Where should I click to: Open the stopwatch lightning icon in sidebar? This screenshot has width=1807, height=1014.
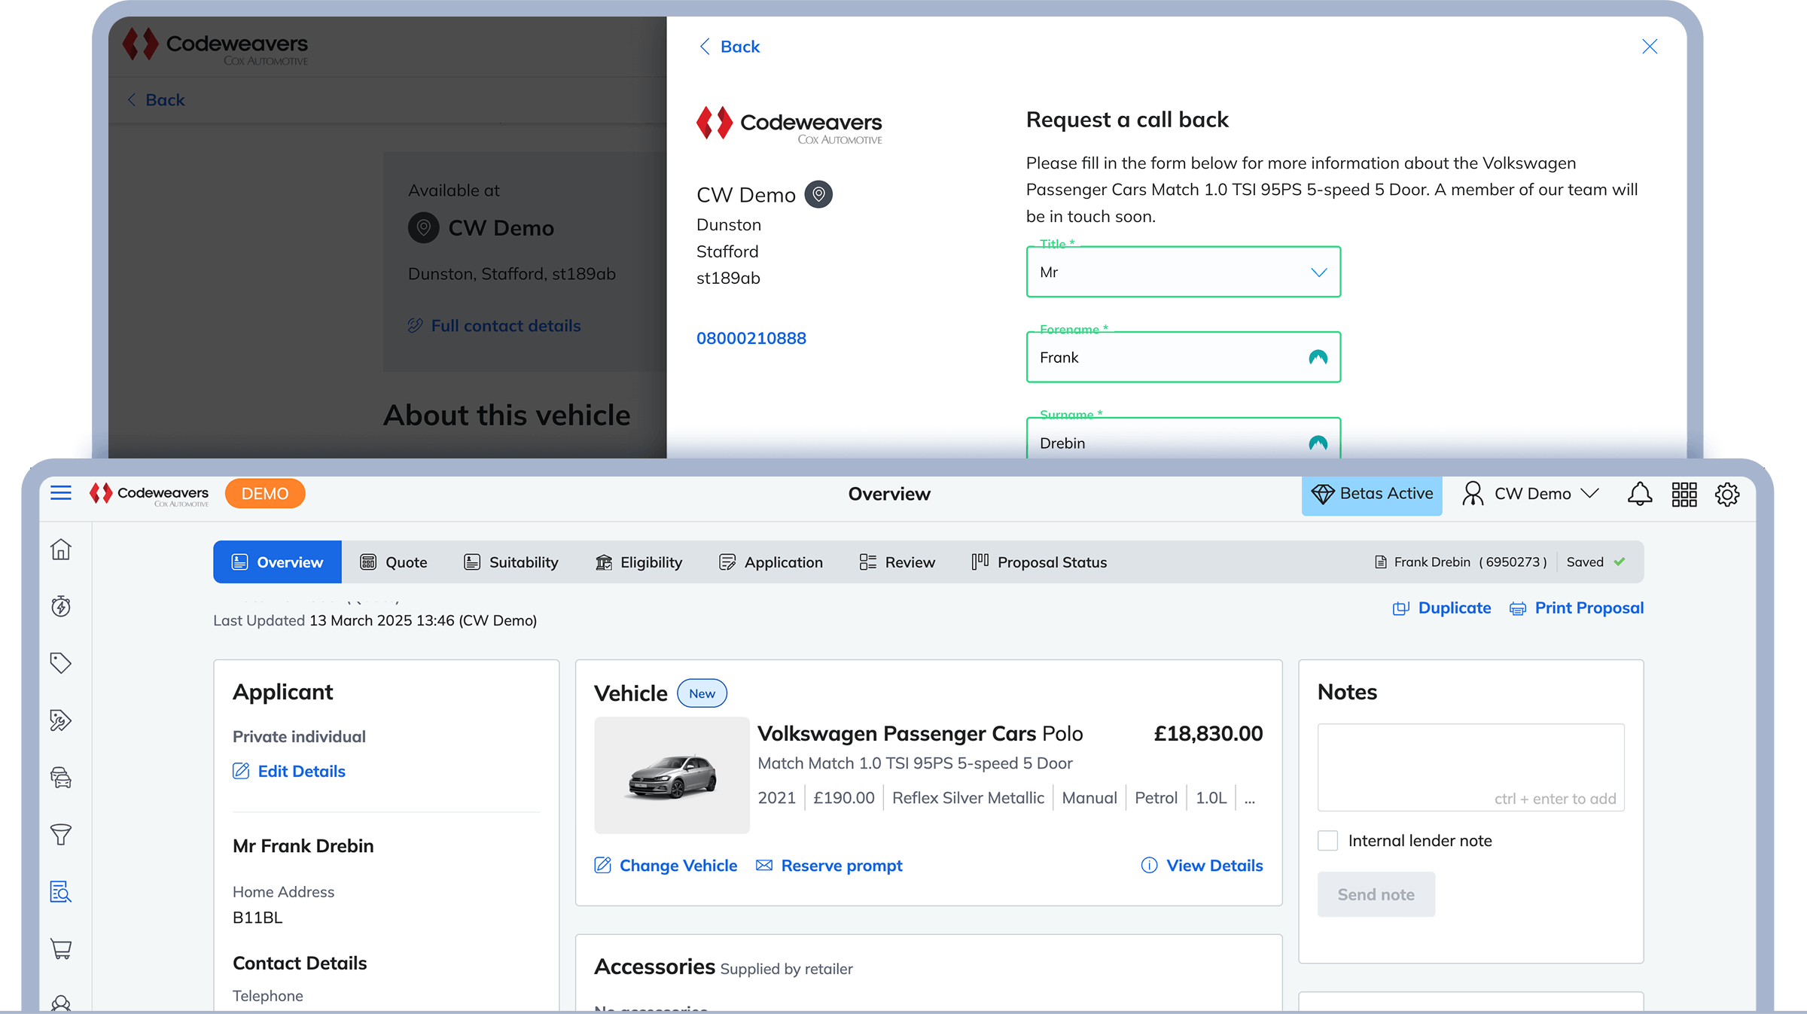coord(61,606)
